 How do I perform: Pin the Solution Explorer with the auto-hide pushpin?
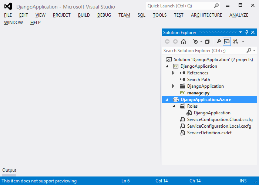click(x=246, y=32)
